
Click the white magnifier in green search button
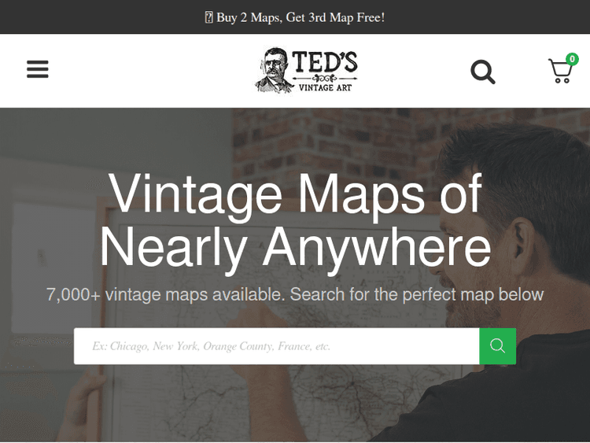[x=497, y=345]
